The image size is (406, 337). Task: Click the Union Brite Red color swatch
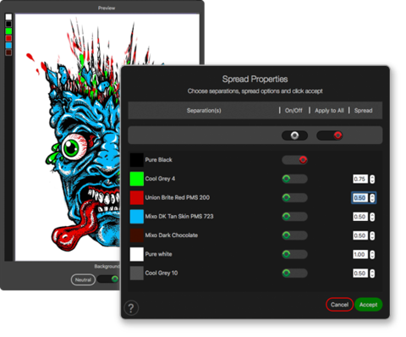137,197
